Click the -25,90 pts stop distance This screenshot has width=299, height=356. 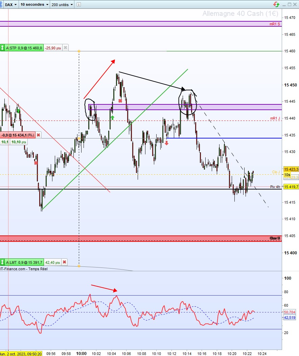pyautogui.click(x=53, y=48)
